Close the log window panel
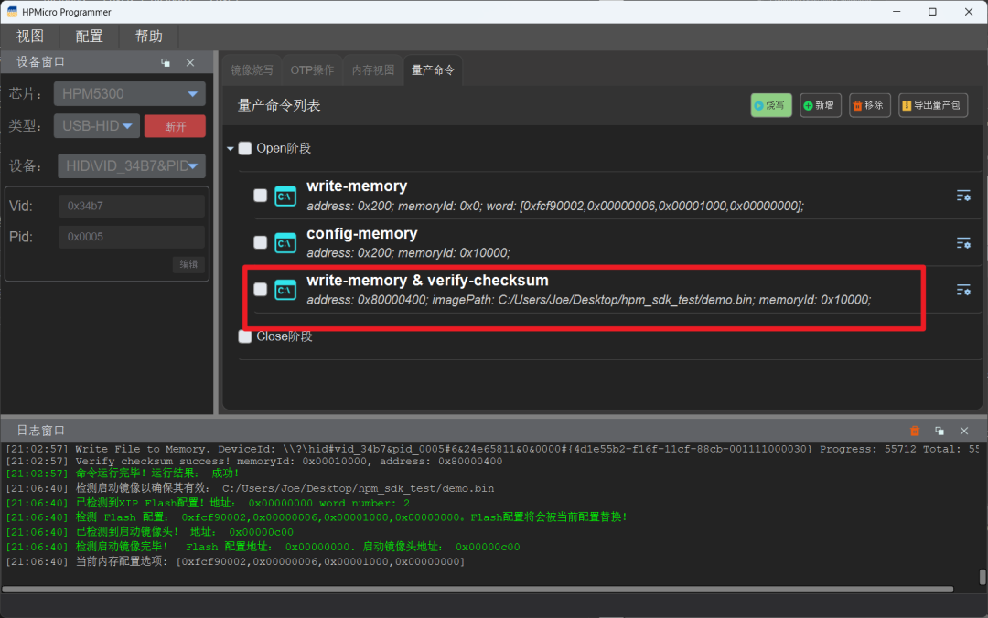988x618 pixels. pos(964,431)
